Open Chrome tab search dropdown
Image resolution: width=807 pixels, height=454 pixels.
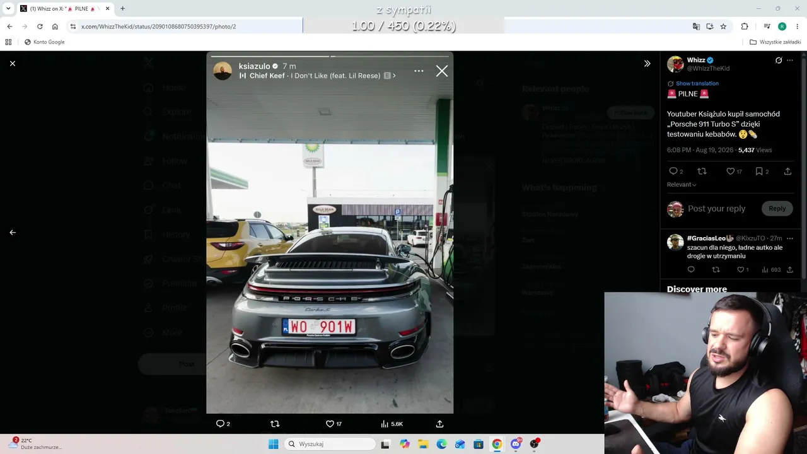pyautogui.click(x=8, y=9)
